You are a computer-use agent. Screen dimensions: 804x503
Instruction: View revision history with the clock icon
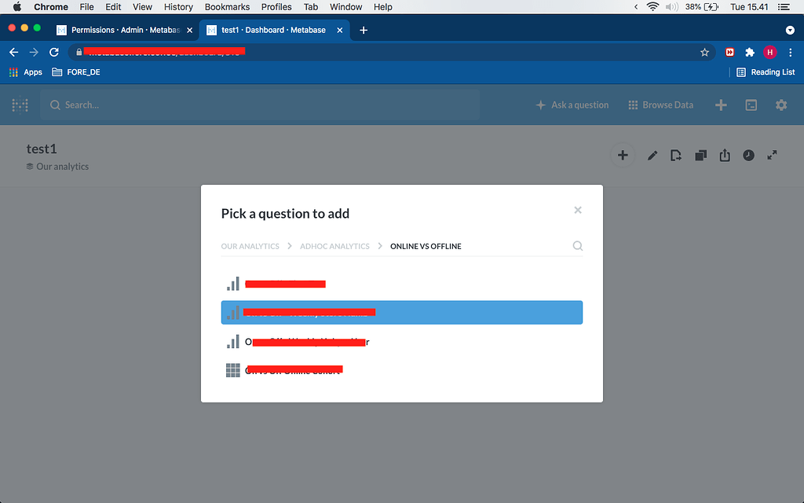[748, 155]
